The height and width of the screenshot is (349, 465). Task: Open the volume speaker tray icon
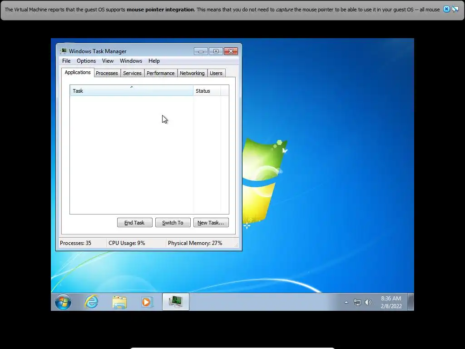[368, 302]
